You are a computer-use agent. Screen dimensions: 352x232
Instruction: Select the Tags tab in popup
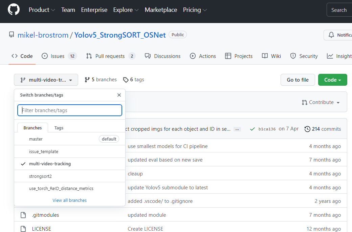59,128
